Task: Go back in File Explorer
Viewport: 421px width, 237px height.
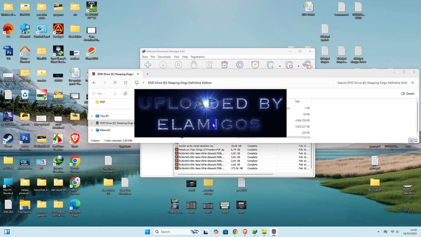Action: click(94, 83)
